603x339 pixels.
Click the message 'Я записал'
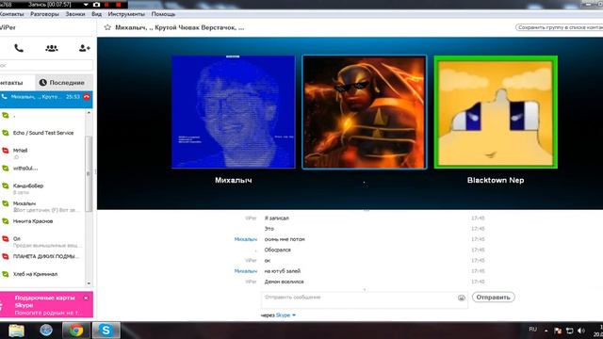coord(276,218)
